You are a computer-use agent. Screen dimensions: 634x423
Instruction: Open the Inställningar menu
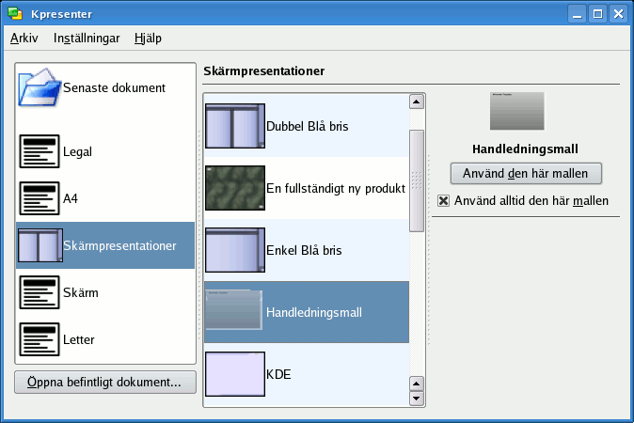(87, 39)
